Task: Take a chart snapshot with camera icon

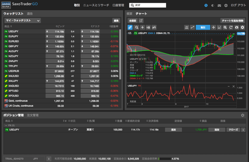Action: (x=237, y=27)
